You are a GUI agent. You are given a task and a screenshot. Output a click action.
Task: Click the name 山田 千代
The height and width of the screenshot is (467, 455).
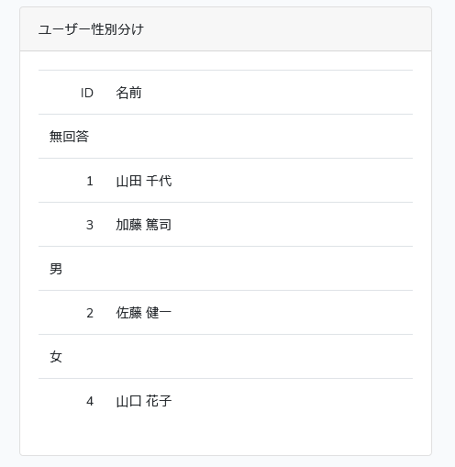(x=144, y=181)
